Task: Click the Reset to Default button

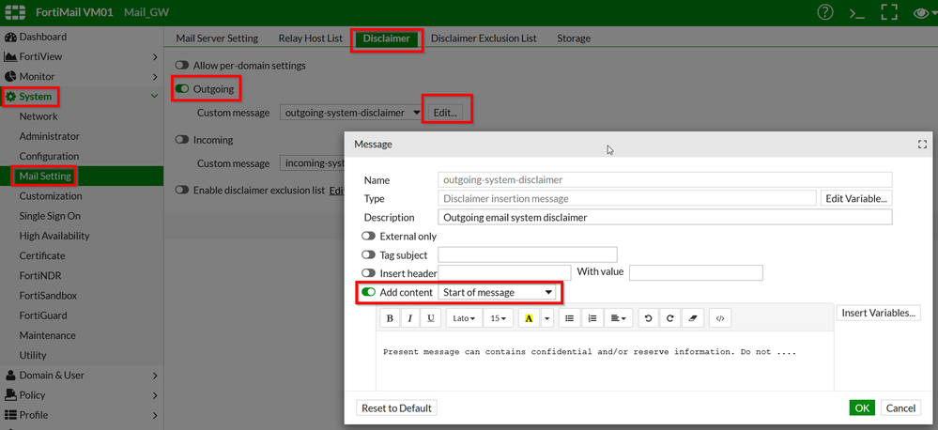Action: [x=397, y=408]
